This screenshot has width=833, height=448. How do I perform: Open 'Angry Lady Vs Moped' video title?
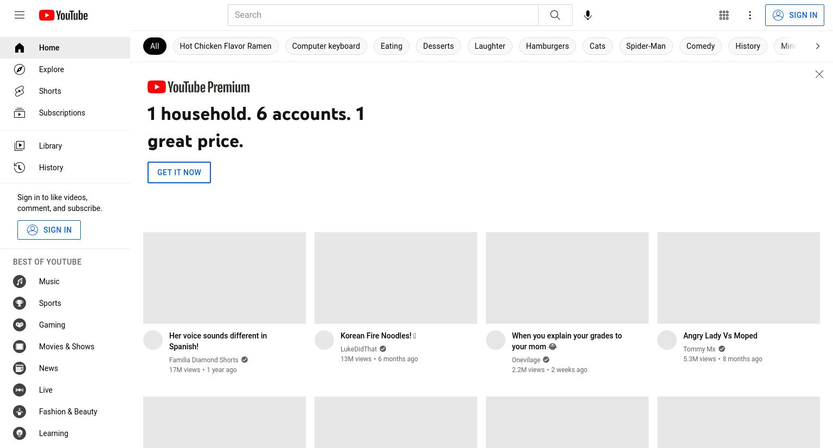click(720, 336)
